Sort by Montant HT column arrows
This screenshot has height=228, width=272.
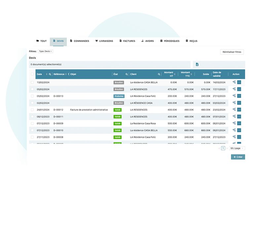click(x=175, y=74)
